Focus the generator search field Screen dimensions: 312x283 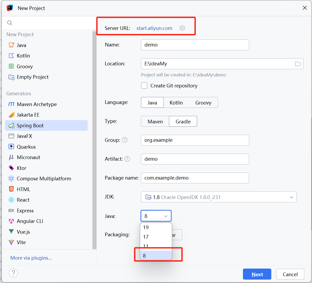tap(49, 23)
